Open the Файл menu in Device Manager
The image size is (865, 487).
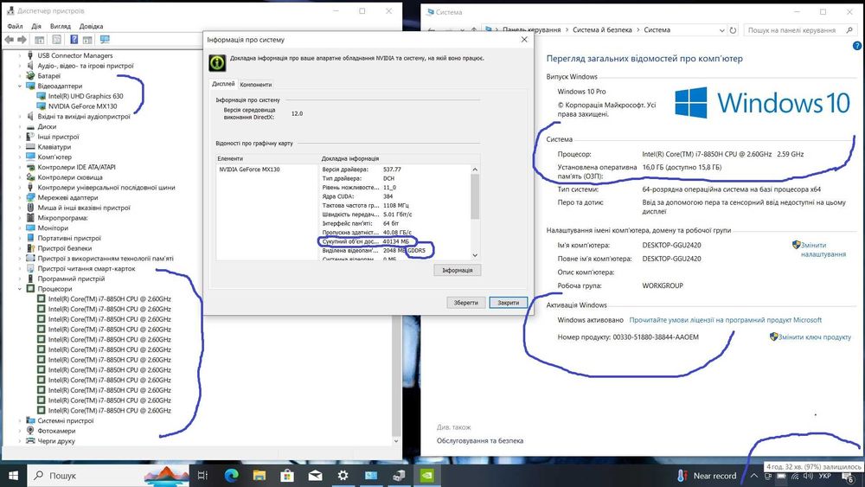pyautogui.click(x=15, y=26)
